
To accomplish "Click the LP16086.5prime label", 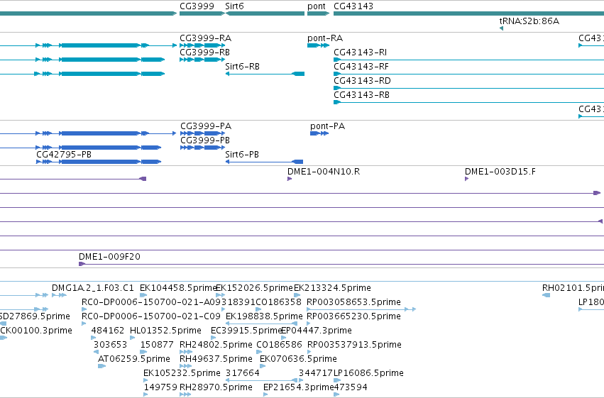I will pos(368,374).
